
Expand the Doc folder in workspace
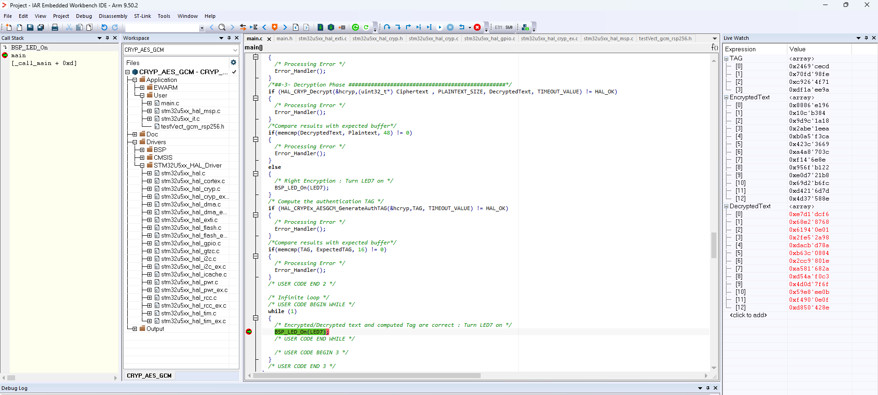(x=135, y=135)
